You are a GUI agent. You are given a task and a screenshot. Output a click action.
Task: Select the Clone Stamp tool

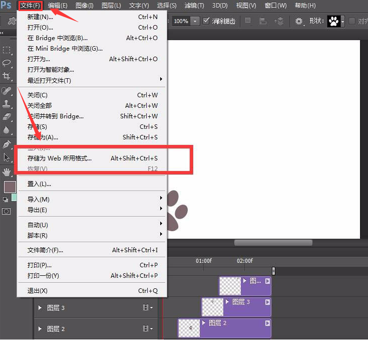tap(7, 104)
